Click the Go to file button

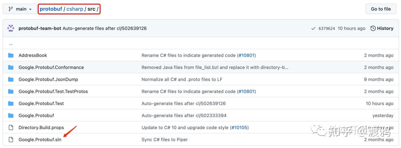point(381,9)
